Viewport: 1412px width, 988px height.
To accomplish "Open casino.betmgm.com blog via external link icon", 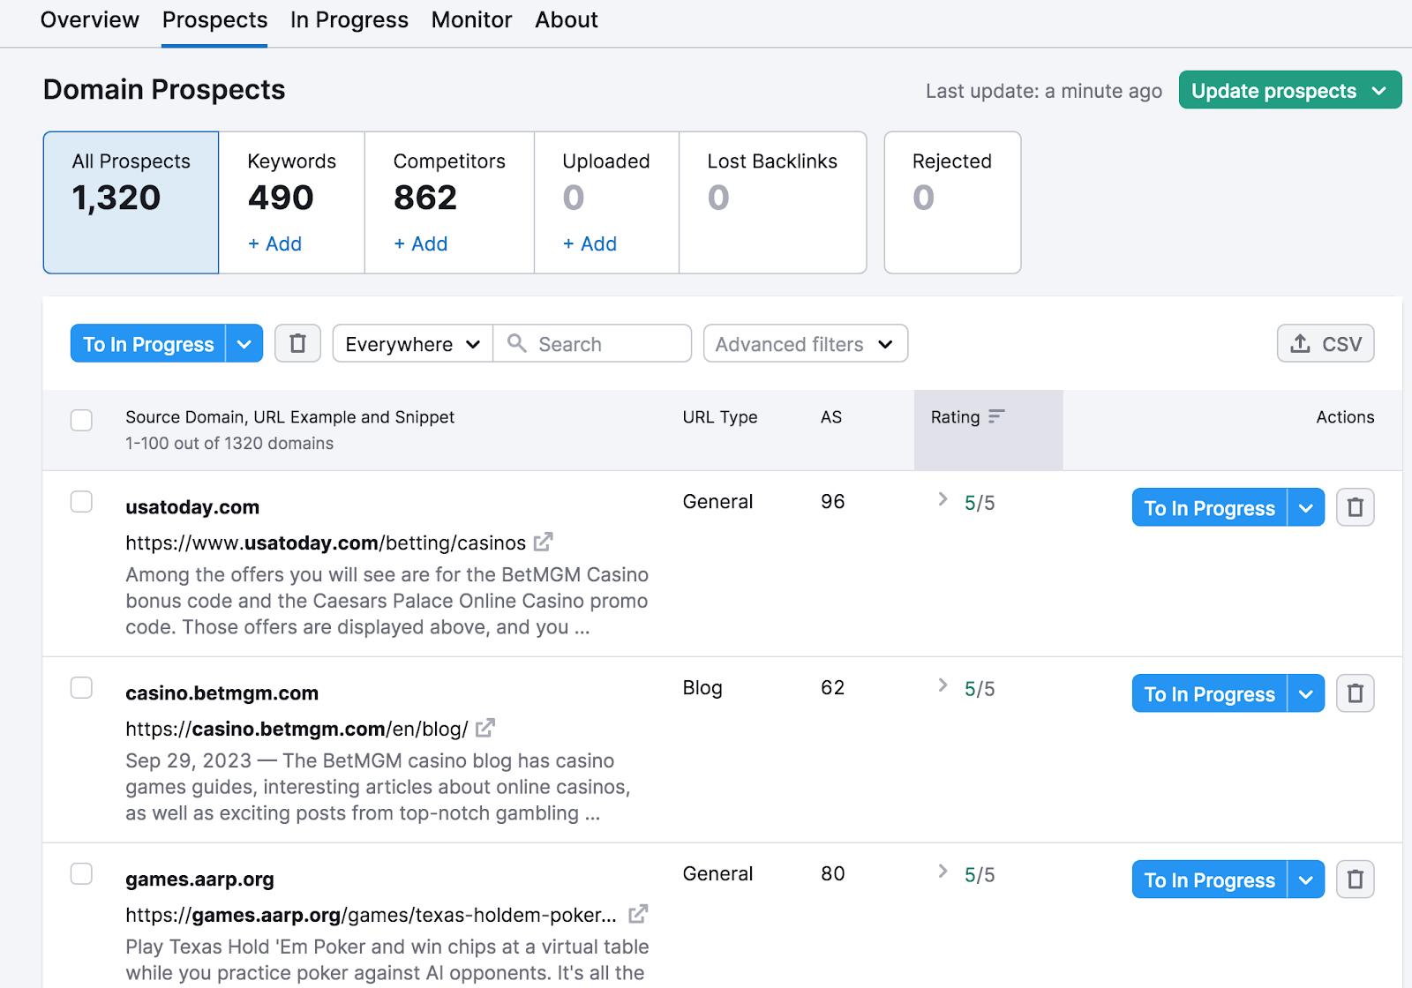I will [484, 728].
